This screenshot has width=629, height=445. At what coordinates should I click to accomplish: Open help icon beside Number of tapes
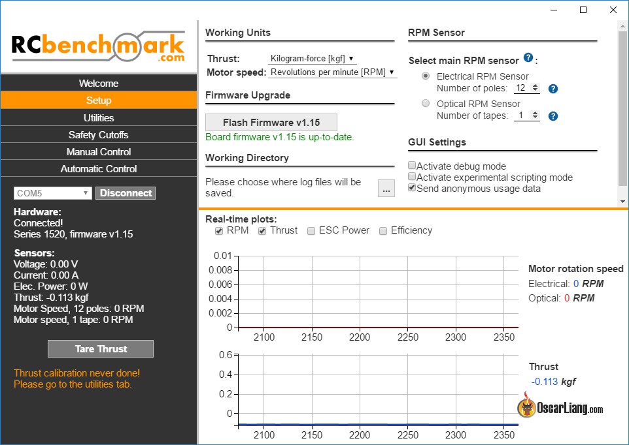[x=552, y=116]
